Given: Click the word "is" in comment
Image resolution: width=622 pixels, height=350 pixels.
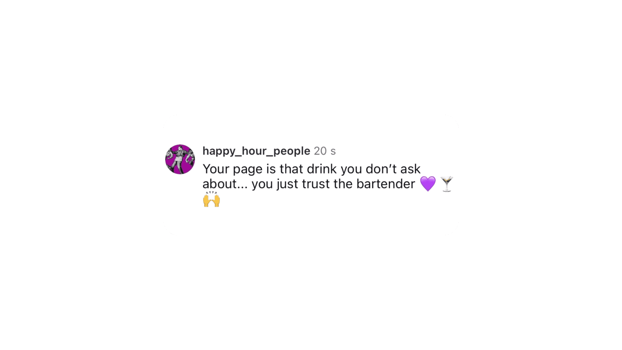Looking at the screenshot, I should (x=271, y=169).
